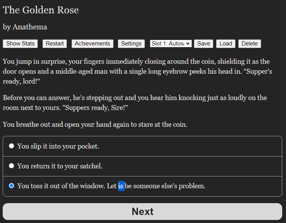Click the title 'The Golden Rose'
The image size is (286, 223).
(41, 10)
